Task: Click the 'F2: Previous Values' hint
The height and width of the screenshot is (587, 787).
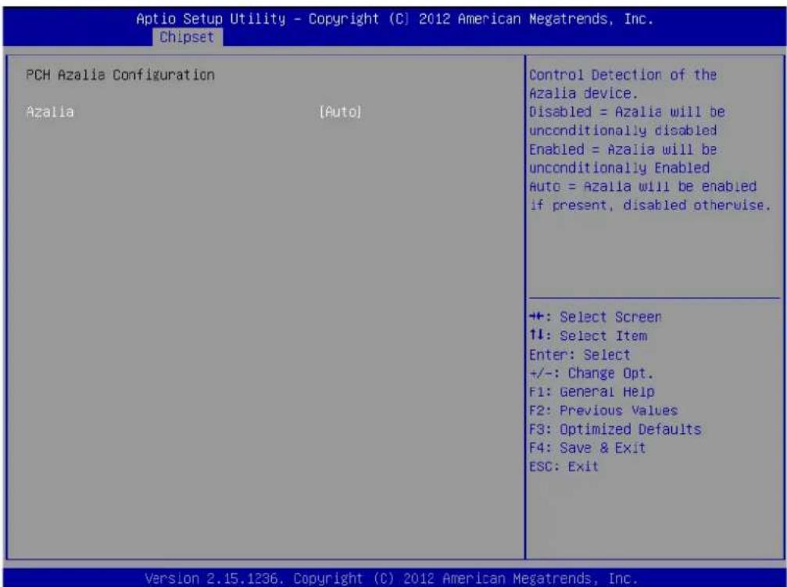Action: tap(603, 410)
